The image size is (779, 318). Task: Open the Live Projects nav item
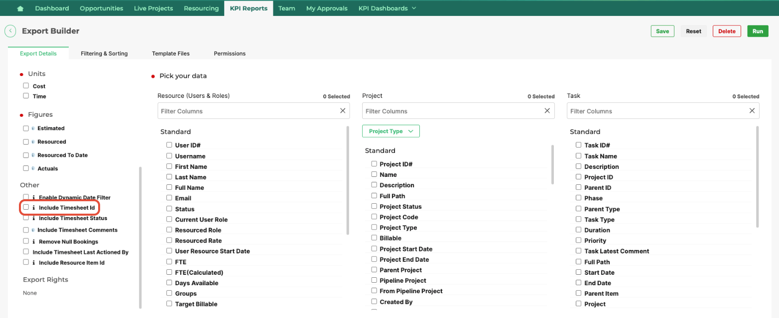coord(153,8)
